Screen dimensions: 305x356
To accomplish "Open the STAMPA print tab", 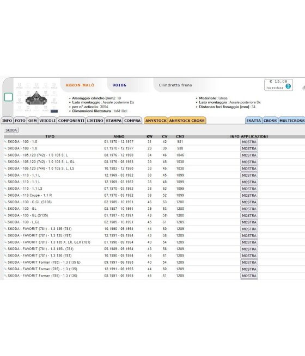I will pyautogui.click(x=114, y=121).
